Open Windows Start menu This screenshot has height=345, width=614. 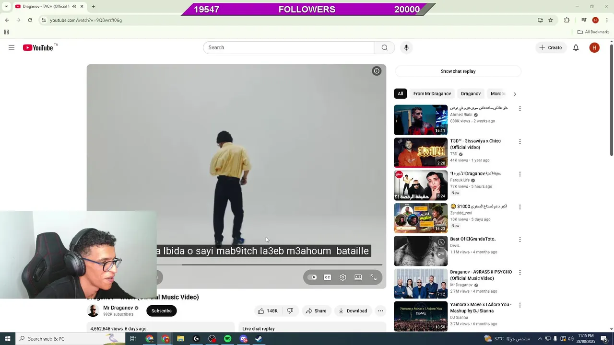pos(7,339)
